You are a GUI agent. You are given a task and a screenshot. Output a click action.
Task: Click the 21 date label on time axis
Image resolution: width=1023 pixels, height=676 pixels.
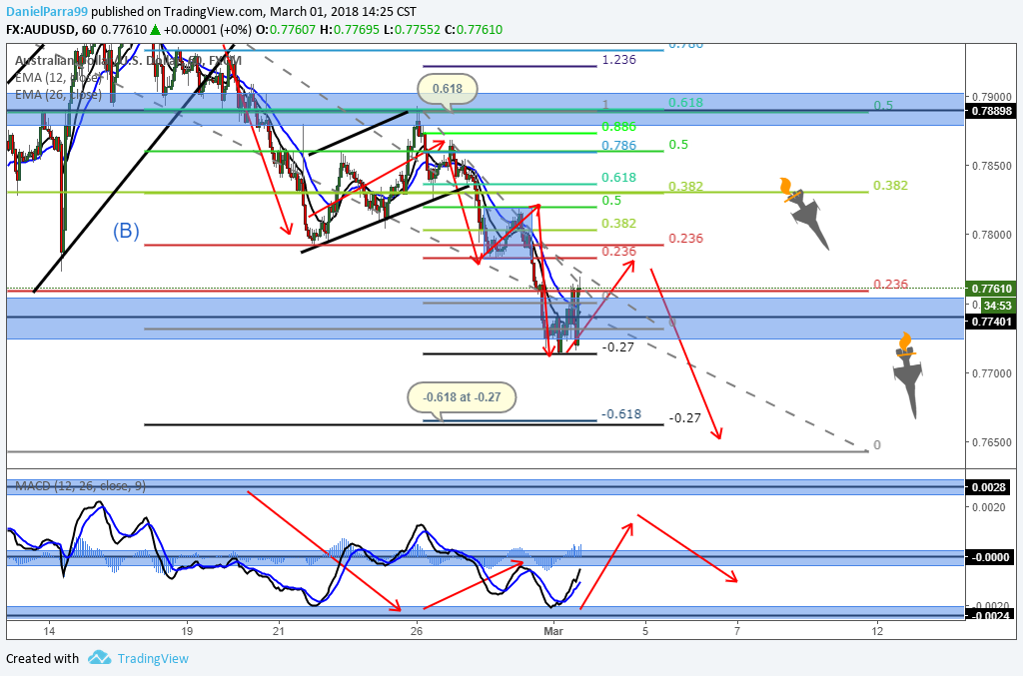279,631
